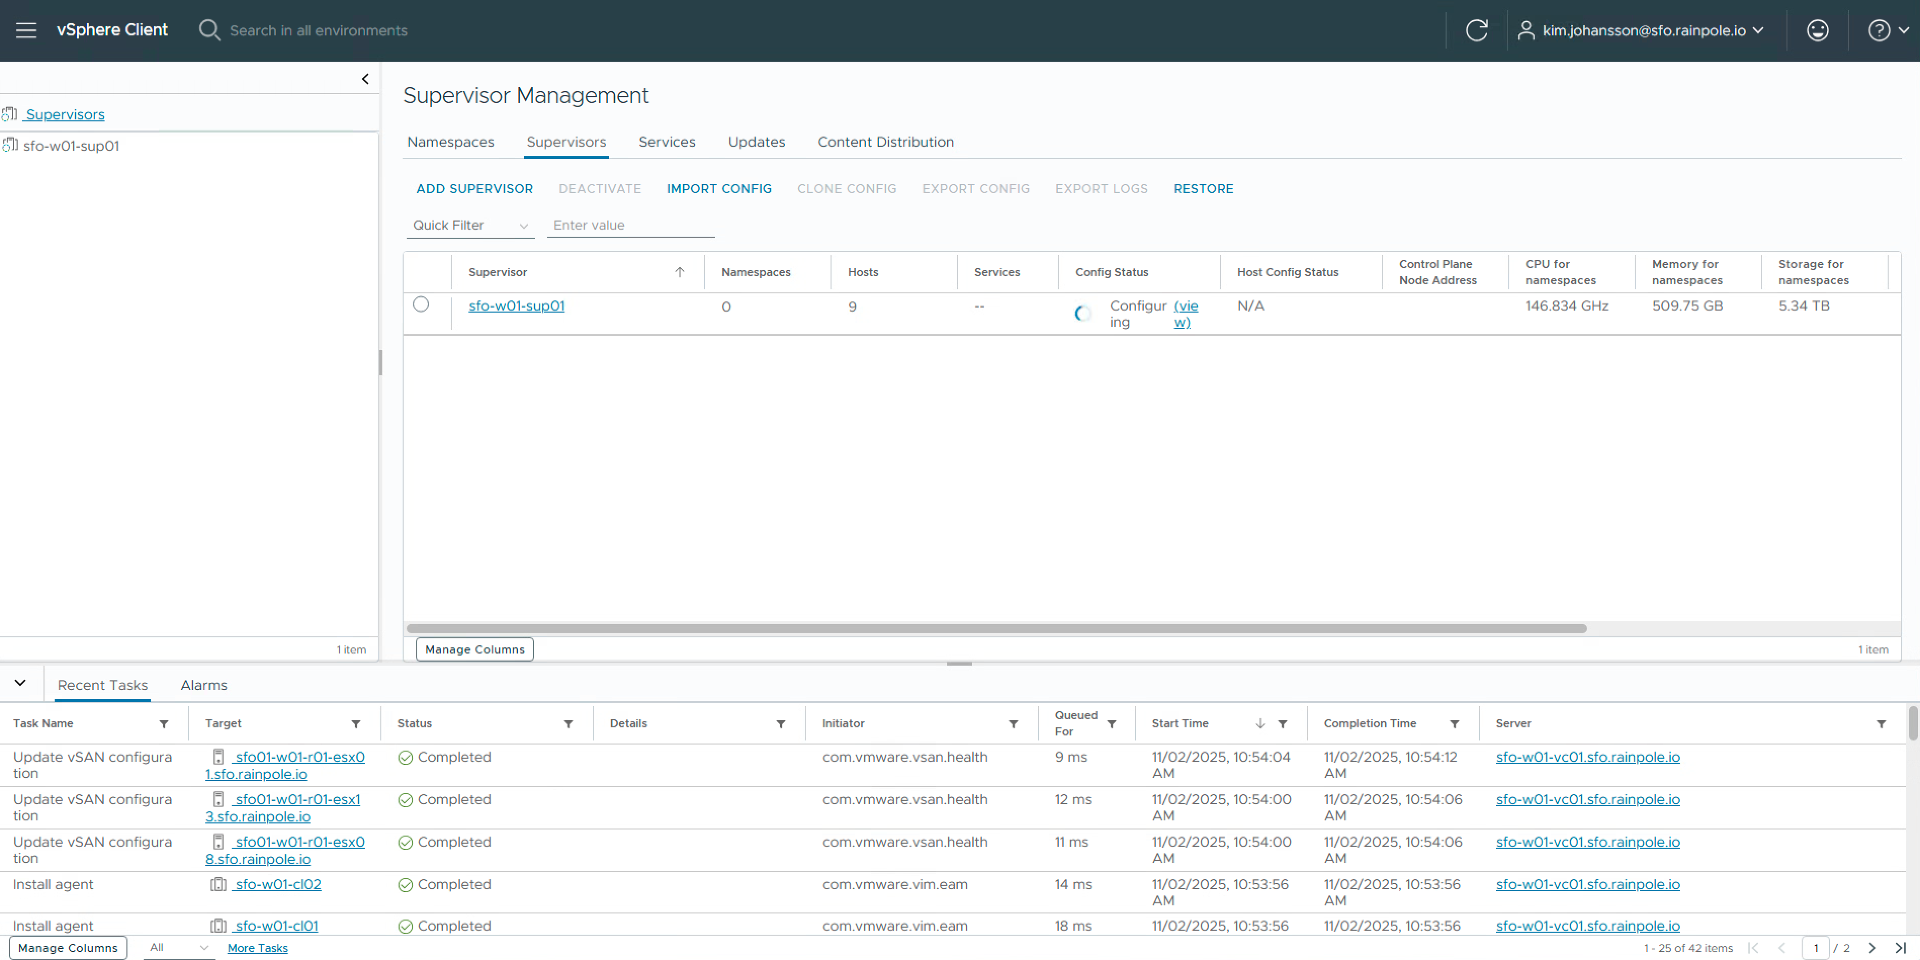
Task: Filter the Details column in tasks
Action: (781, 724)
